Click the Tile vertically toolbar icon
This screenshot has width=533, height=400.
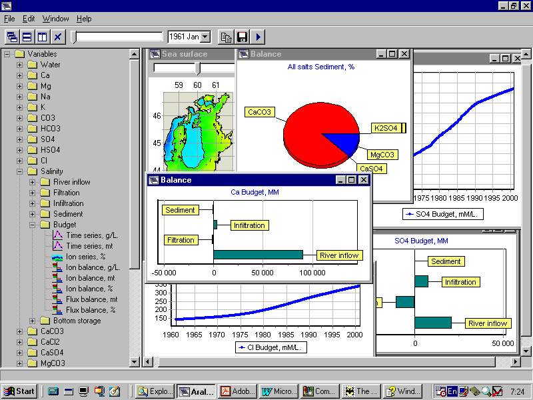(43, 37)
